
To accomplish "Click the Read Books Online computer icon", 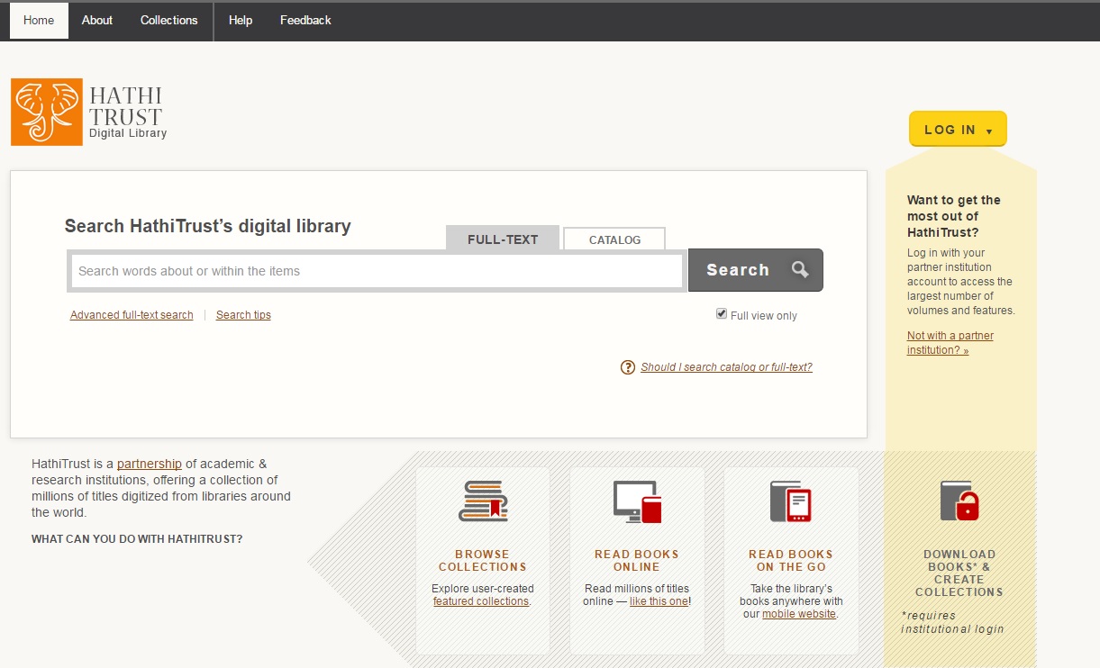I will [x=637, y=501].
